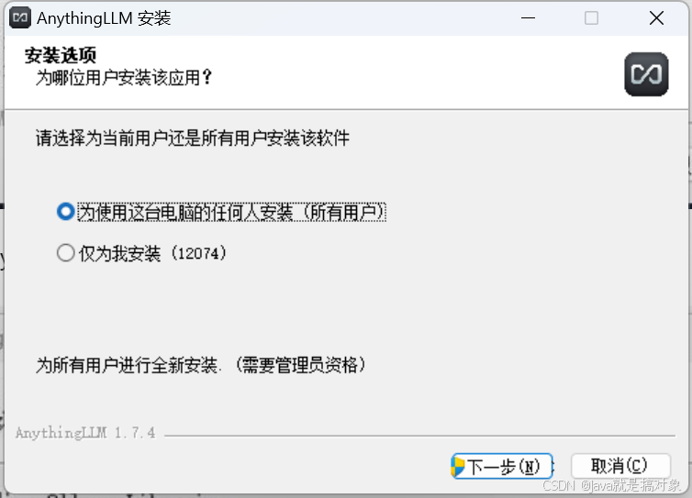Click the large AnythingLLM logo in header

coord(646,74)
